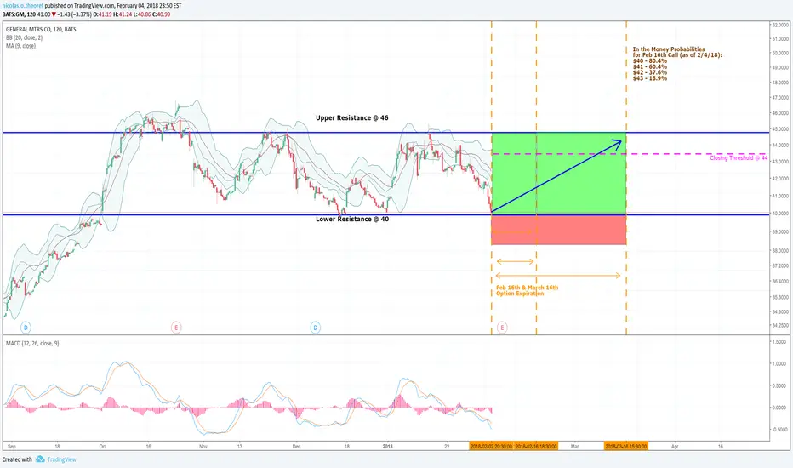The image size is (793, 468).
Task: Click the green profit zone rectangle
Action: pyautogui.click(x=559, y=174)
